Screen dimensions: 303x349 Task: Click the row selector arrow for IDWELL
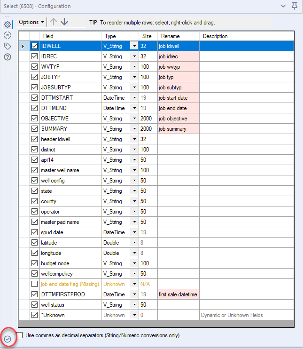click(x=23, y=46)
